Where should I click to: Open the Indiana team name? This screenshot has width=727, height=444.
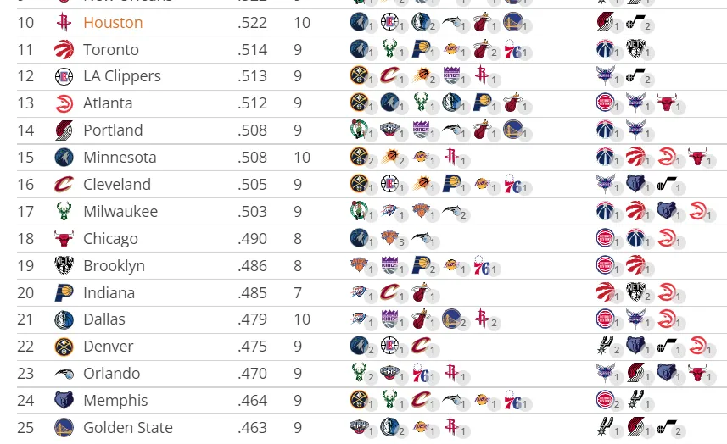[x=109, y=292]
